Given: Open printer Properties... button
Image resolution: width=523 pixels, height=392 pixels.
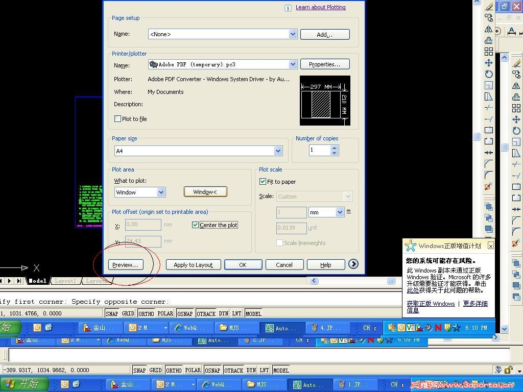Looking at the screenshot, I should coord(325,64).
